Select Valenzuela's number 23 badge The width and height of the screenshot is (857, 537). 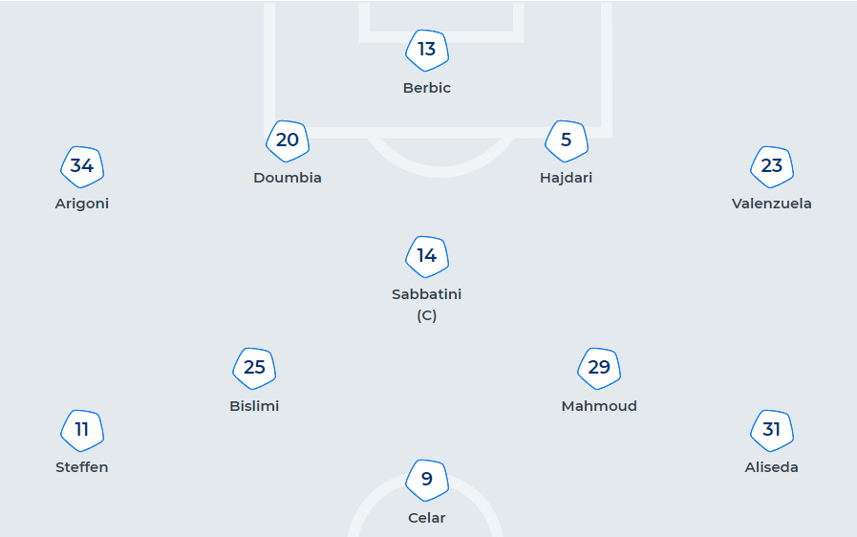click(x=771, y=166)
